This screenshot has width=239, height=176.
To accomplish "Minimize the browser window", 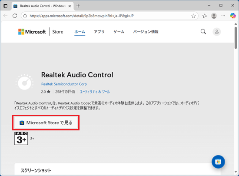I will click(209, 6).
